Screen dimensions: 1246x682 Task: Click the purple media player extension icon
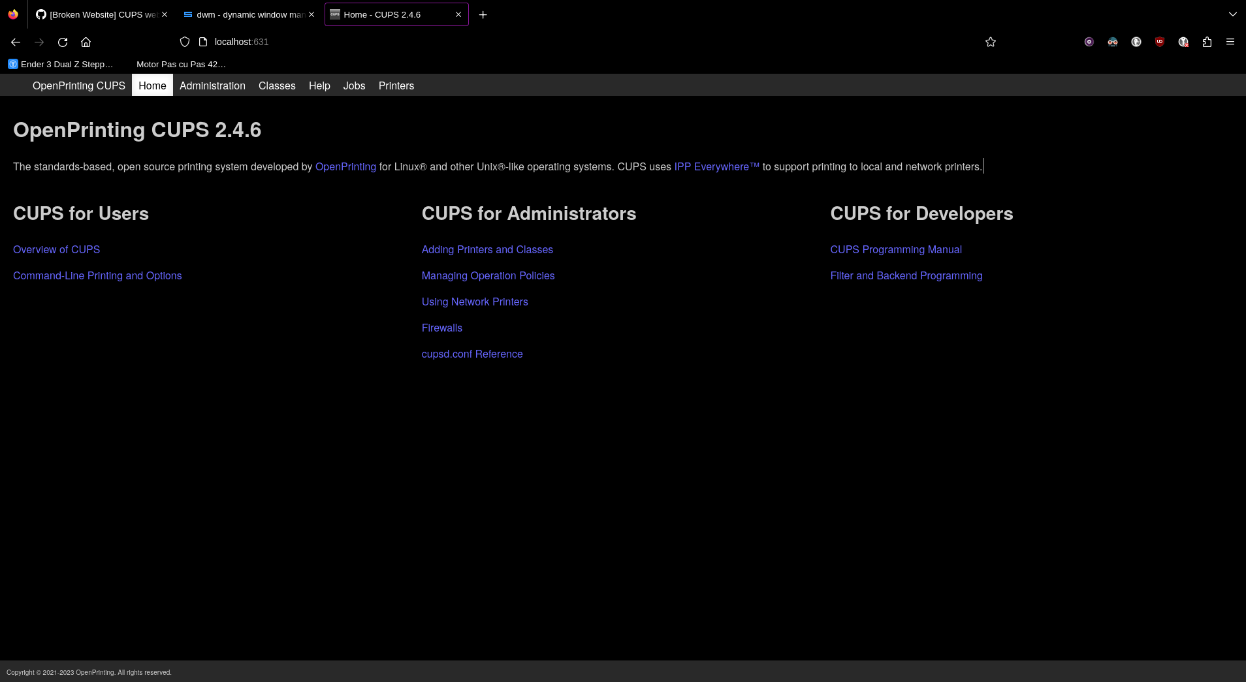pyautogui.click(x=1089, y=42)
